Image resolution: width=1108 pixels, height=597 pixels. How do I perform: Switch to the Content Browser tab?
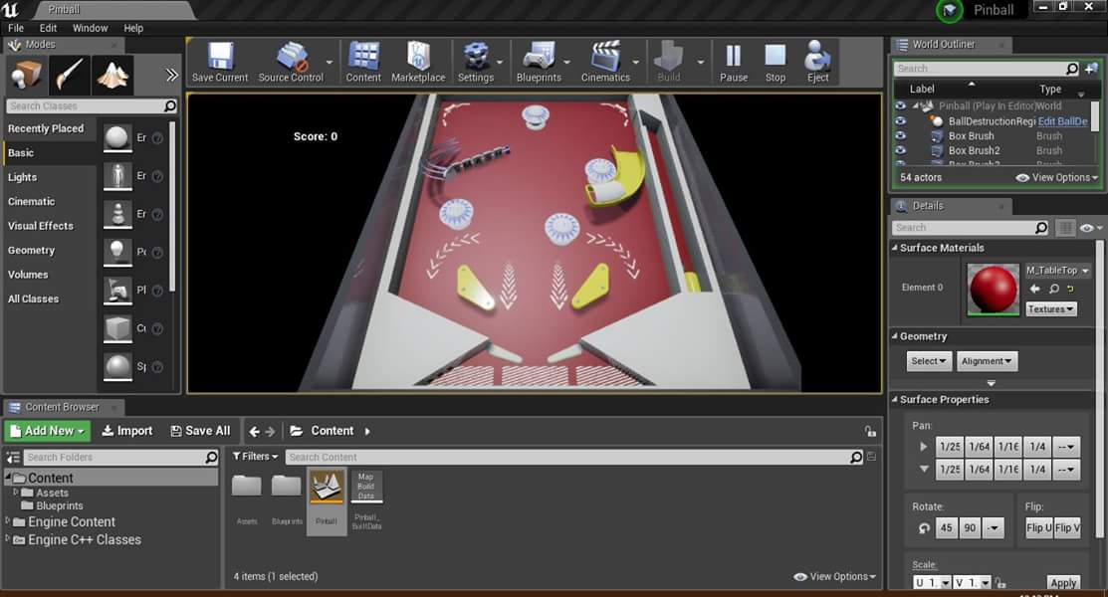coord(63,407)
